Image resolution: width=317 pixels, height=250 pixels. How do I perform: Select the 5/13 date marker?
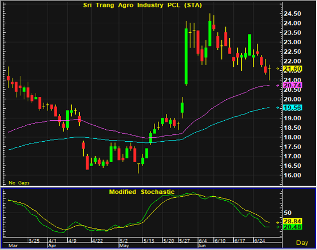[x=149, y=241]
